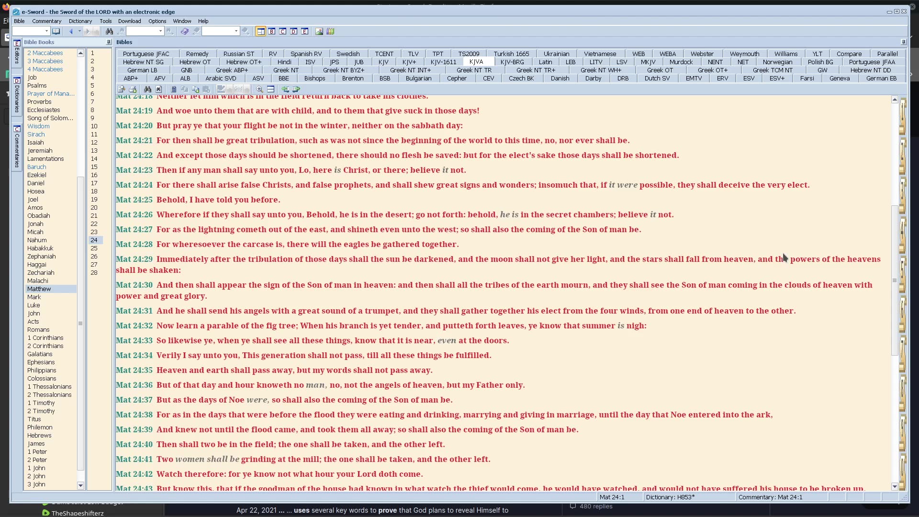Open the search text dropdown after binoculars
The width and height of the screenshot is (919, 517).
160,32
